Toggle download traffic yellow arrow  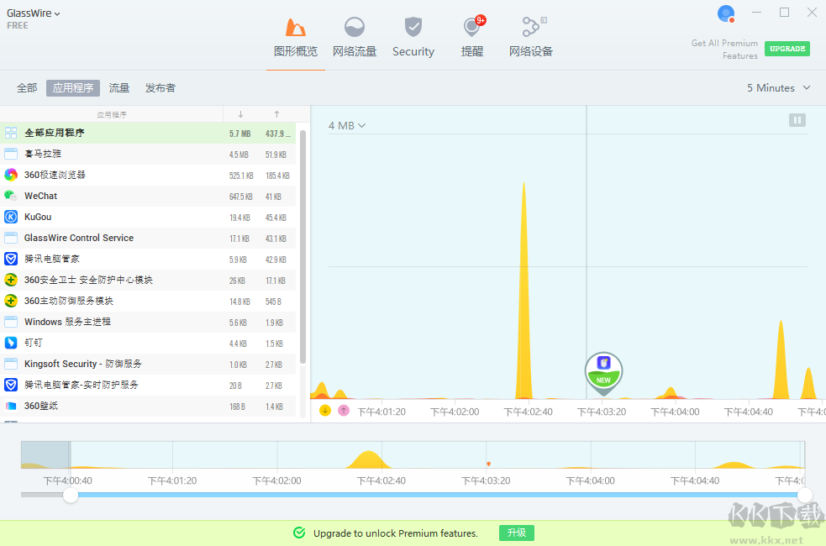[x=325, y=411]
